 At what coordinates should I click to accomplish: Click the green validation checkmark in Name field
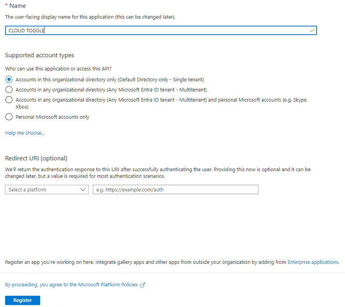click(312, 30)
